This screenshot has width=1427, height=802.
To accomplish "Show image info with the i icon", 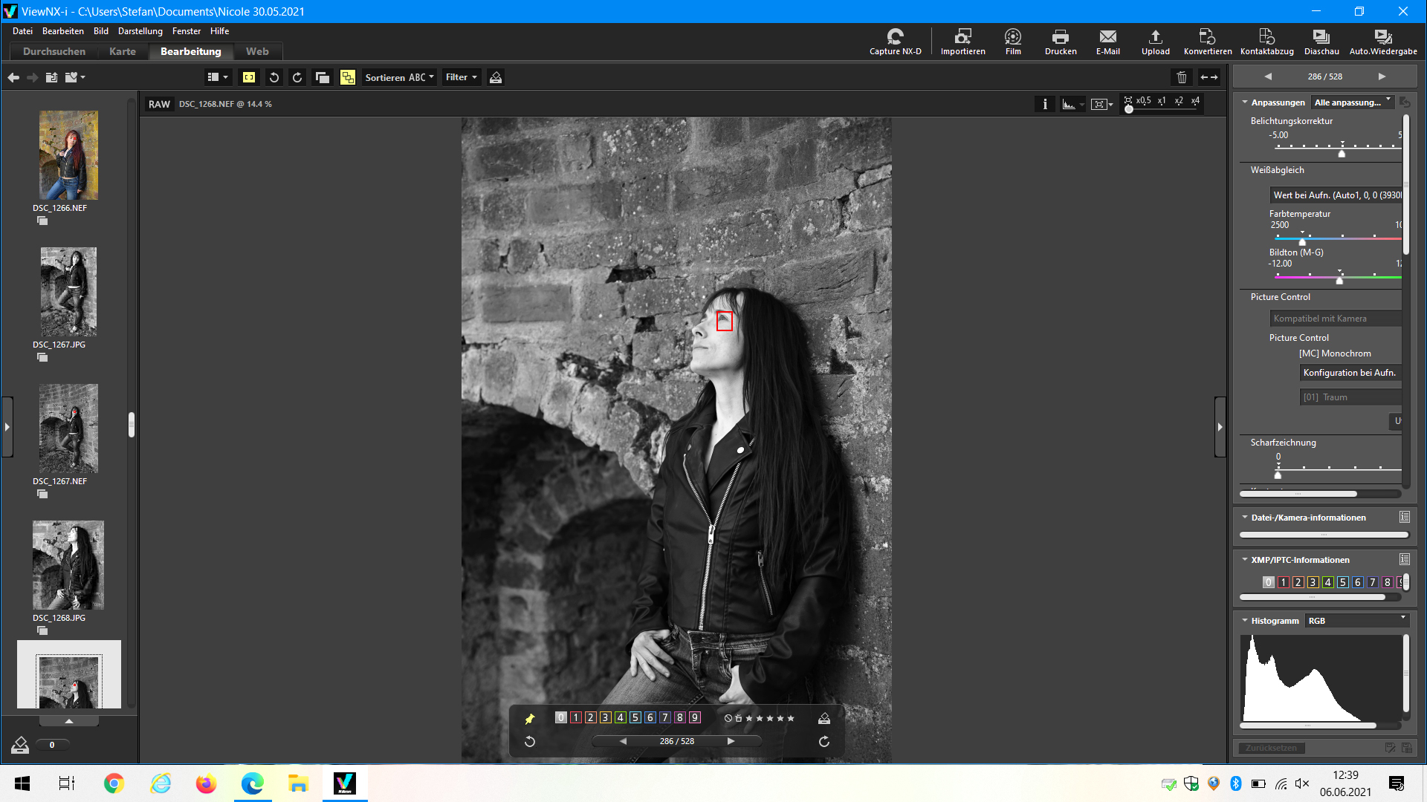I will [1045, 104].
